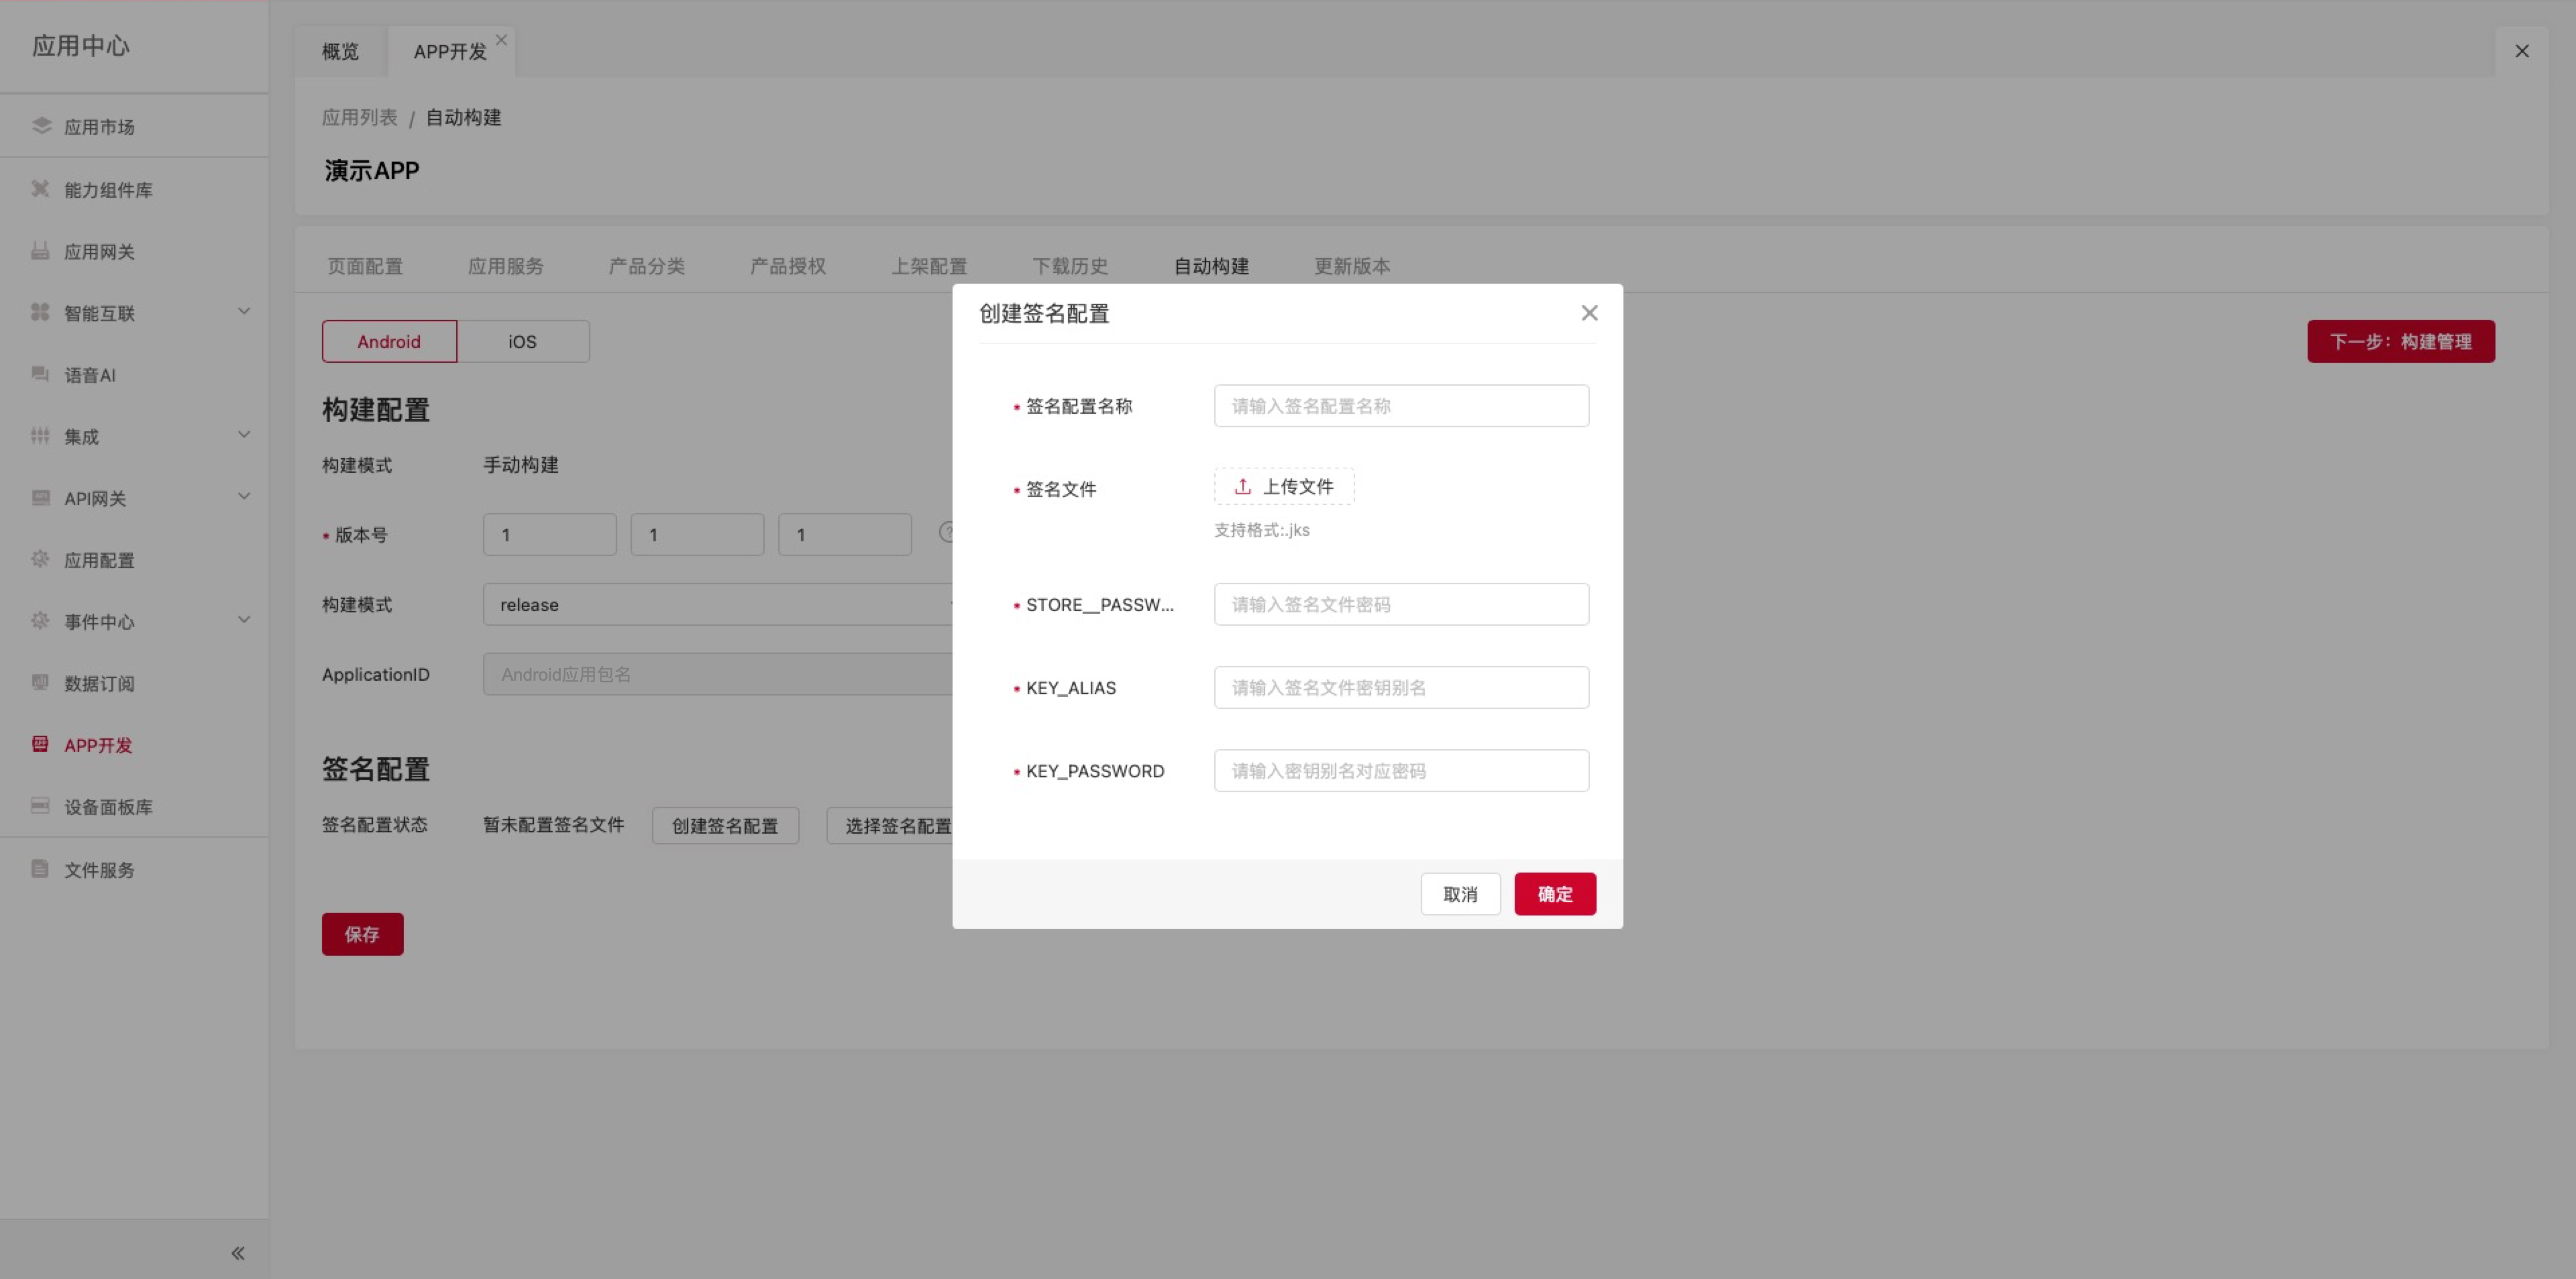Switch to the 更新版本 tab

1351,266
